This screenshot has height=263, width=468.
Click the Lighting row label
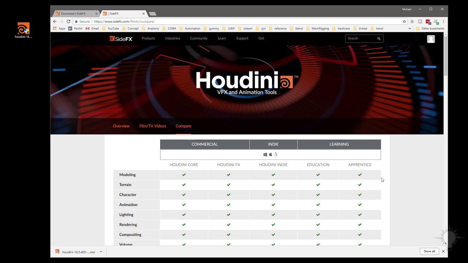point(127,215)
